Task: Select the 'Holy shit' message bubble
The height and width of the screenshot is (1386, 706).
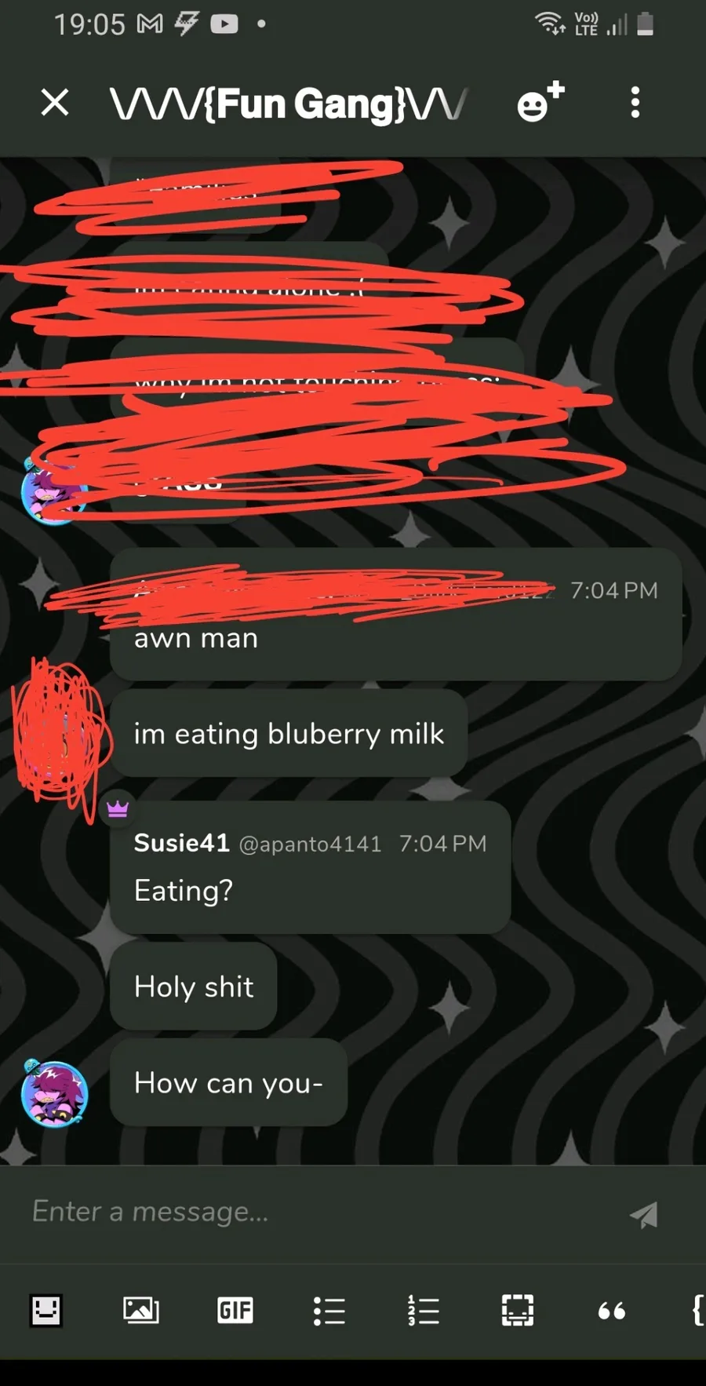Action: 194,987
